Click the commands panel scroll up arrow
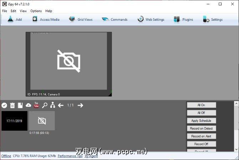The height and width of the screenshot is (160, 239). click(236, 104)
